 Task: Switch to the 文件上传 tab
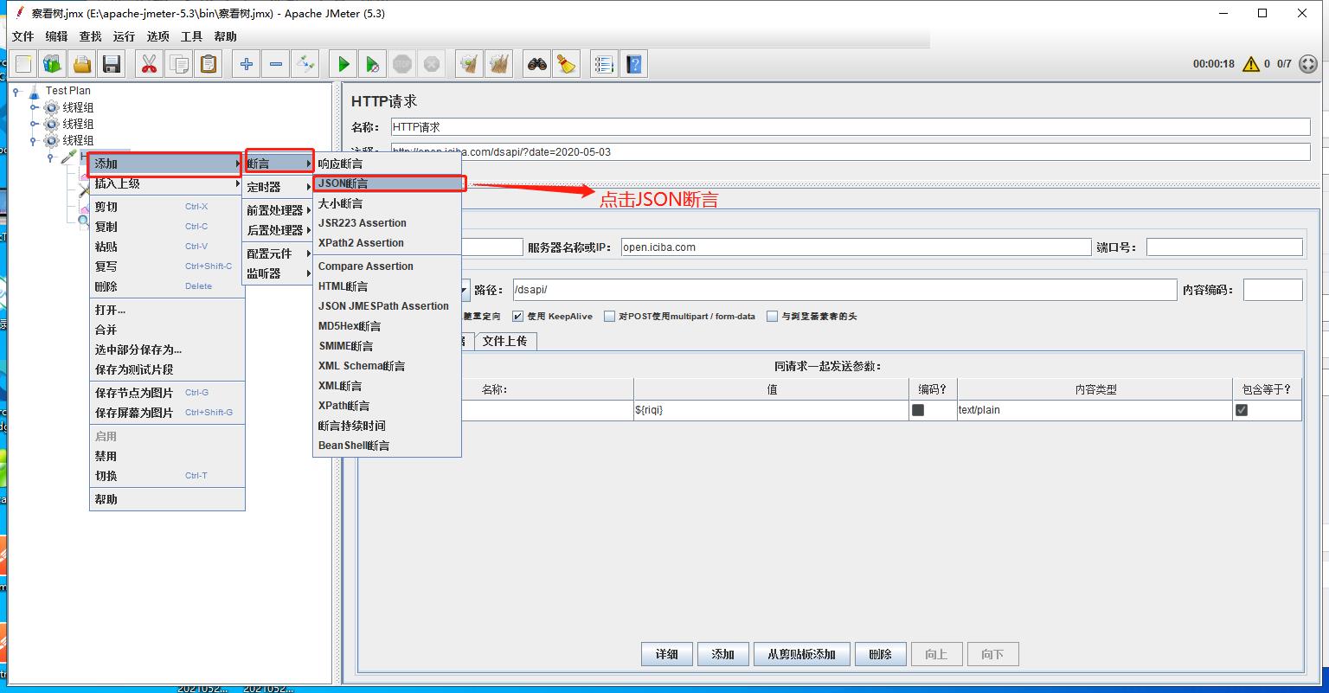tap(505, 341)
